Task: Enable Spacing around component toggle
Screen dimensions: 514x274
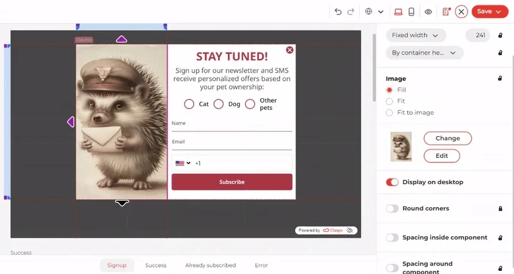Action: tap(392, 268)
